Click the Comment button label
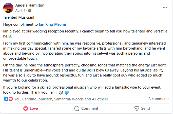 90,108
